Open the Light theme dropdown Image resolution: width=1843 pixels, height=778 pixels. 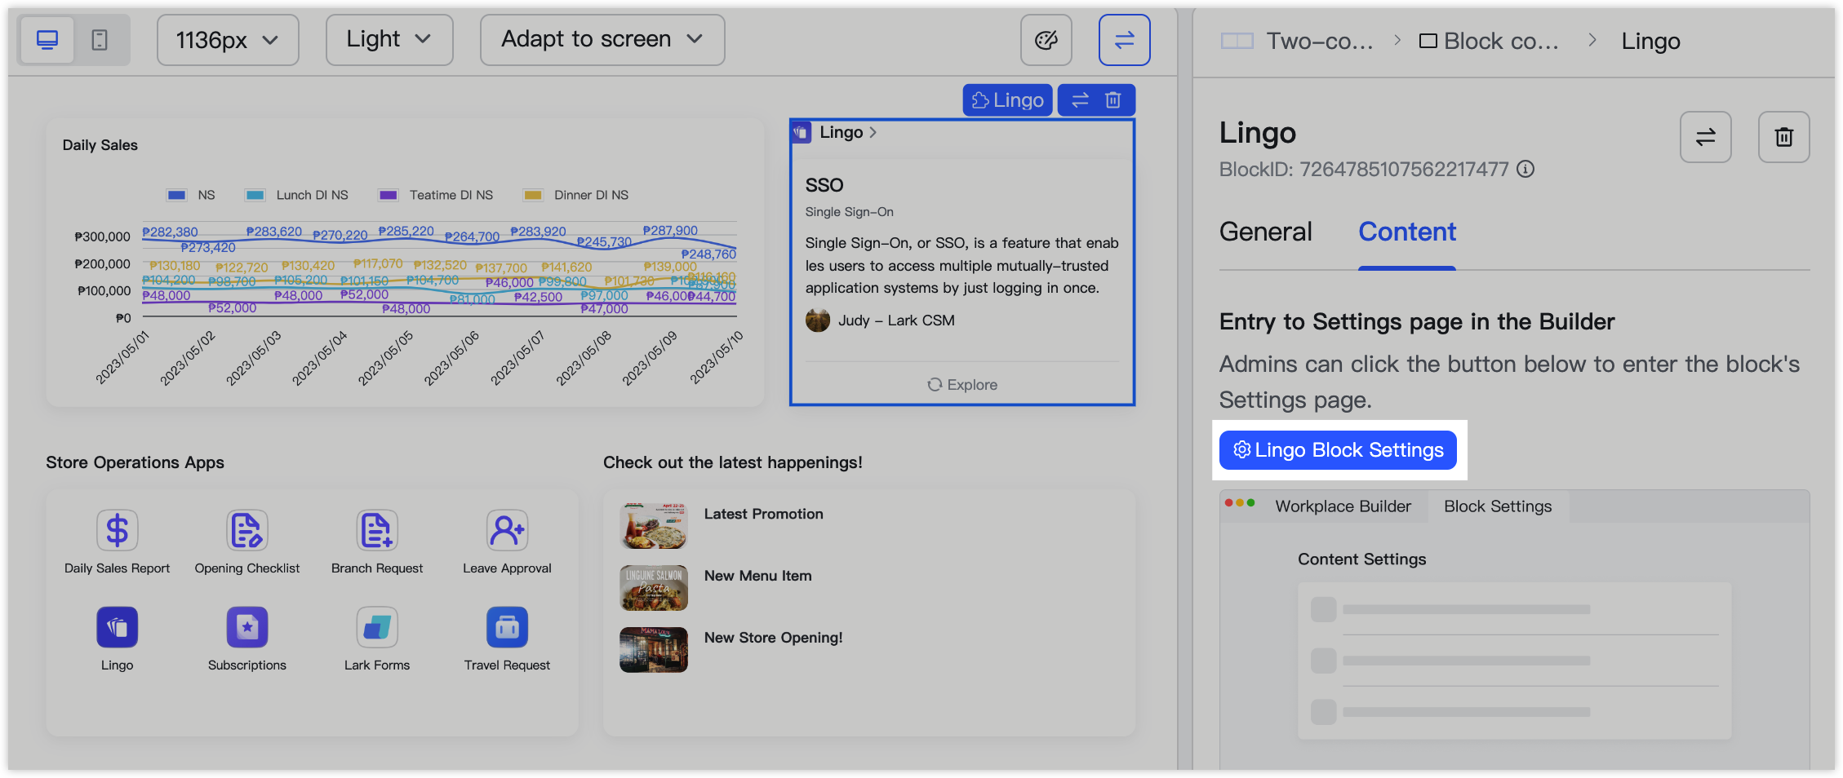[x=389, y=40]
